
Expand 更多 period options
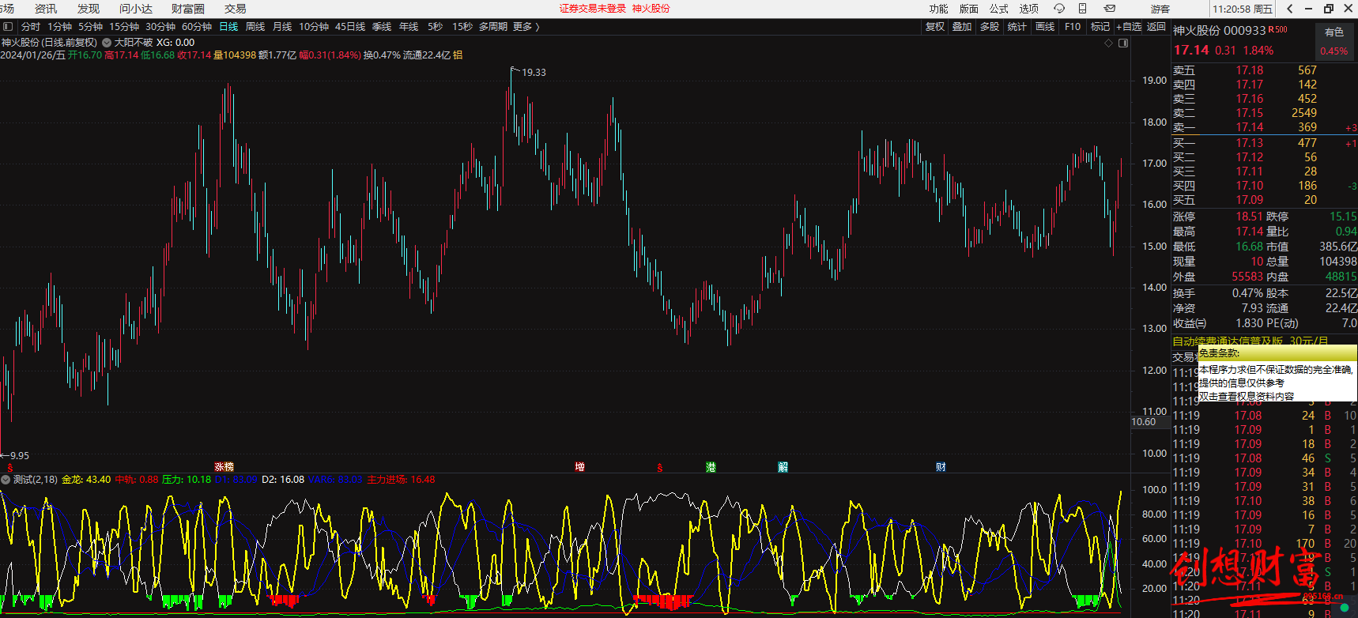[x=526, y=27]
